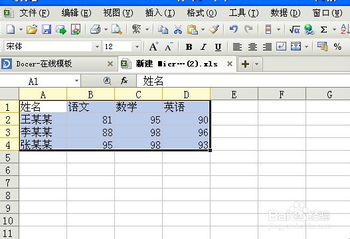The image size is (350, 239).
Task: Select row 5 header
Action: pyautogui.click(x=9, y=157)
